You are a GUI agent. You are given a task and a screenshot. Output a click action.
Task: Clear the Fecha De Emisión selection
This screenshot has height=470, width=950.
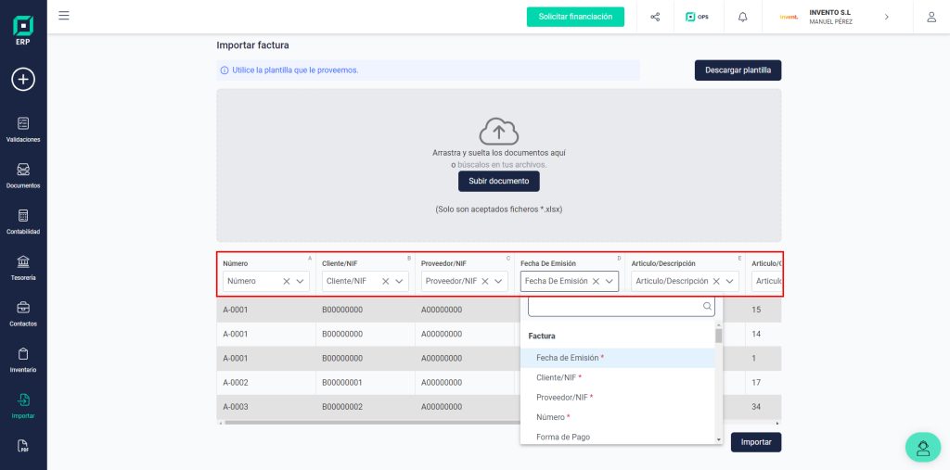[x=597, y=281]
